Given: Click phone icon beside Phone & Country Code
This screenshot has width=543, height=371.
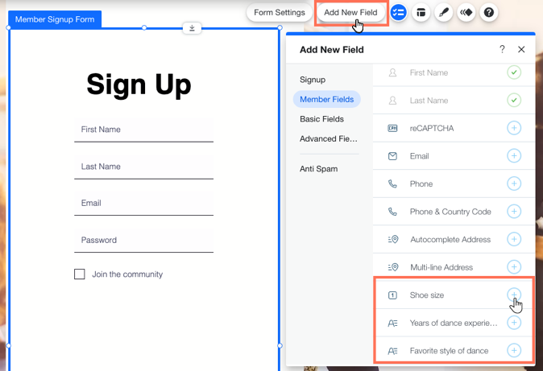Looking at the screenshot, I should pos(392,212).
